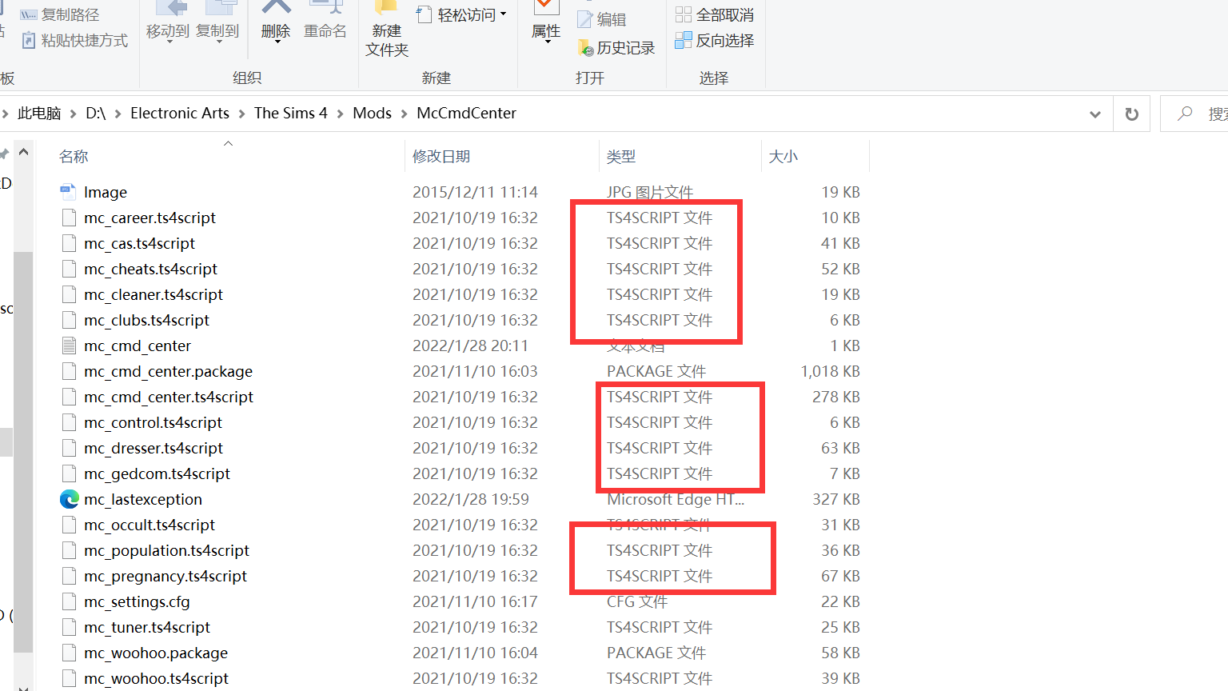Sort by 修改日期 column header
The image size is (1228, 691).
tap(441, 157)
